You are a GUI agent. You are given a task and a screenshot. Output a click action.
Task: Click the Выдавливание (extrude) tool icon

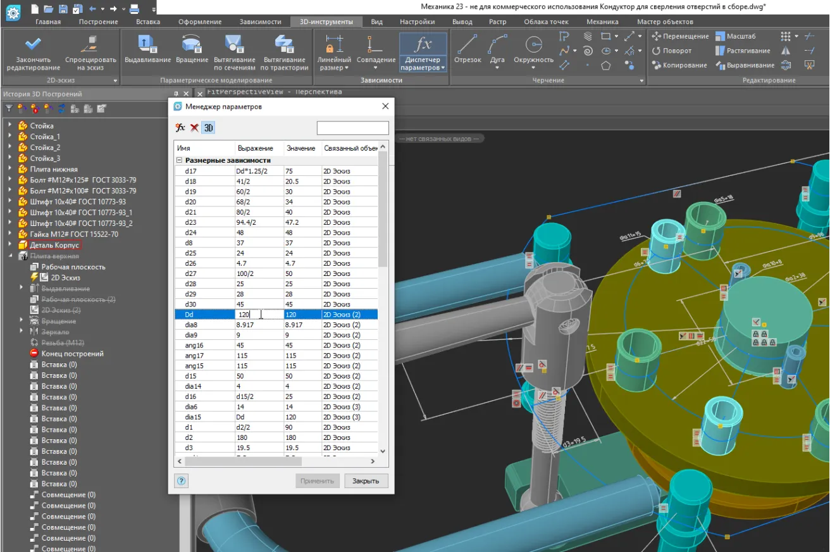click(x=147, y=44)
